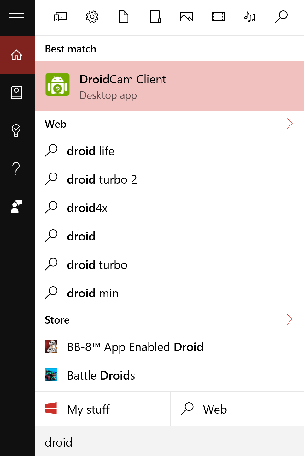Open the hamburger menu in the sidebar
Image resolution: width=304 pixels, height=456 pixels.
[16, 17]
